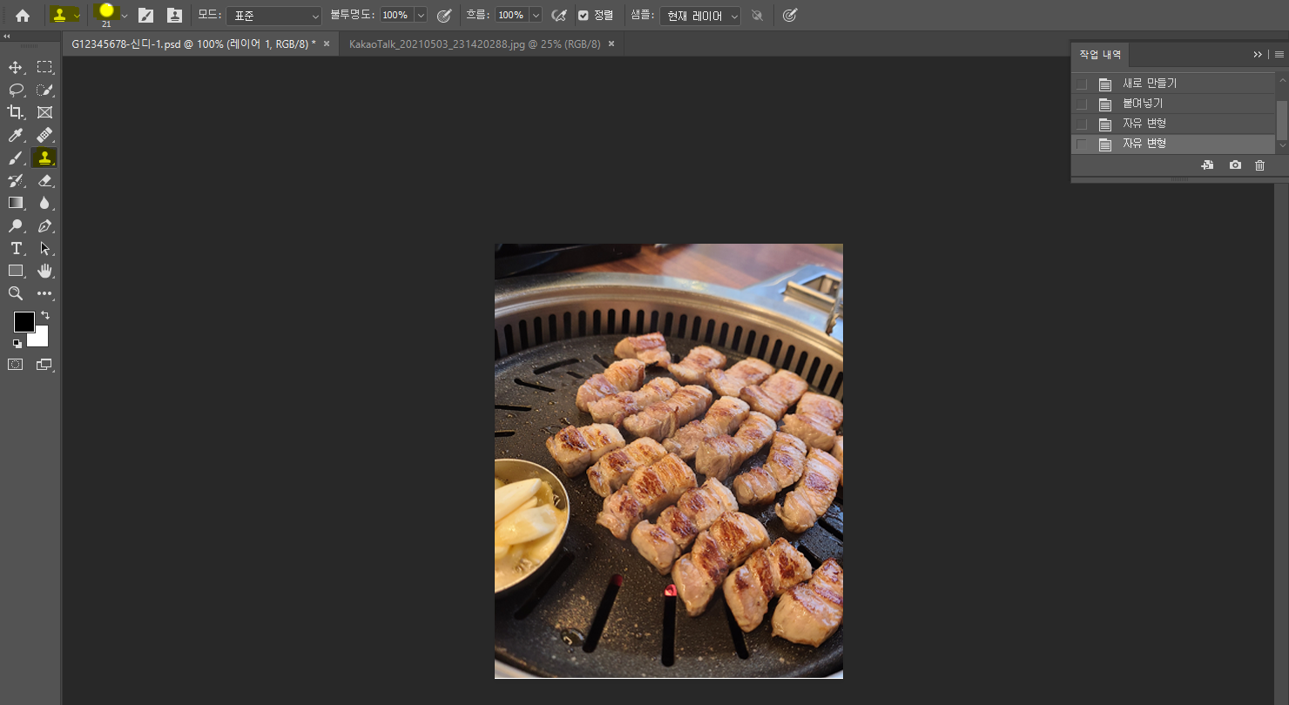
Task: Open the 불투명도 opacity slider arrow
Action: (421, 16)
